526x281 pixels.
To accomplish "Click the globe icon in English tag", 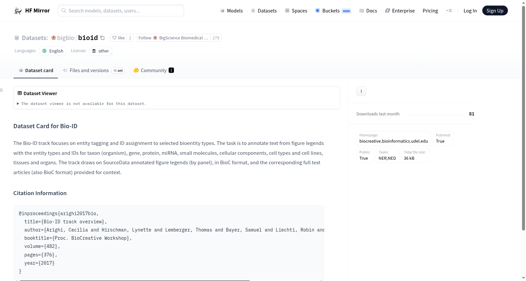I will click(44, 51).
